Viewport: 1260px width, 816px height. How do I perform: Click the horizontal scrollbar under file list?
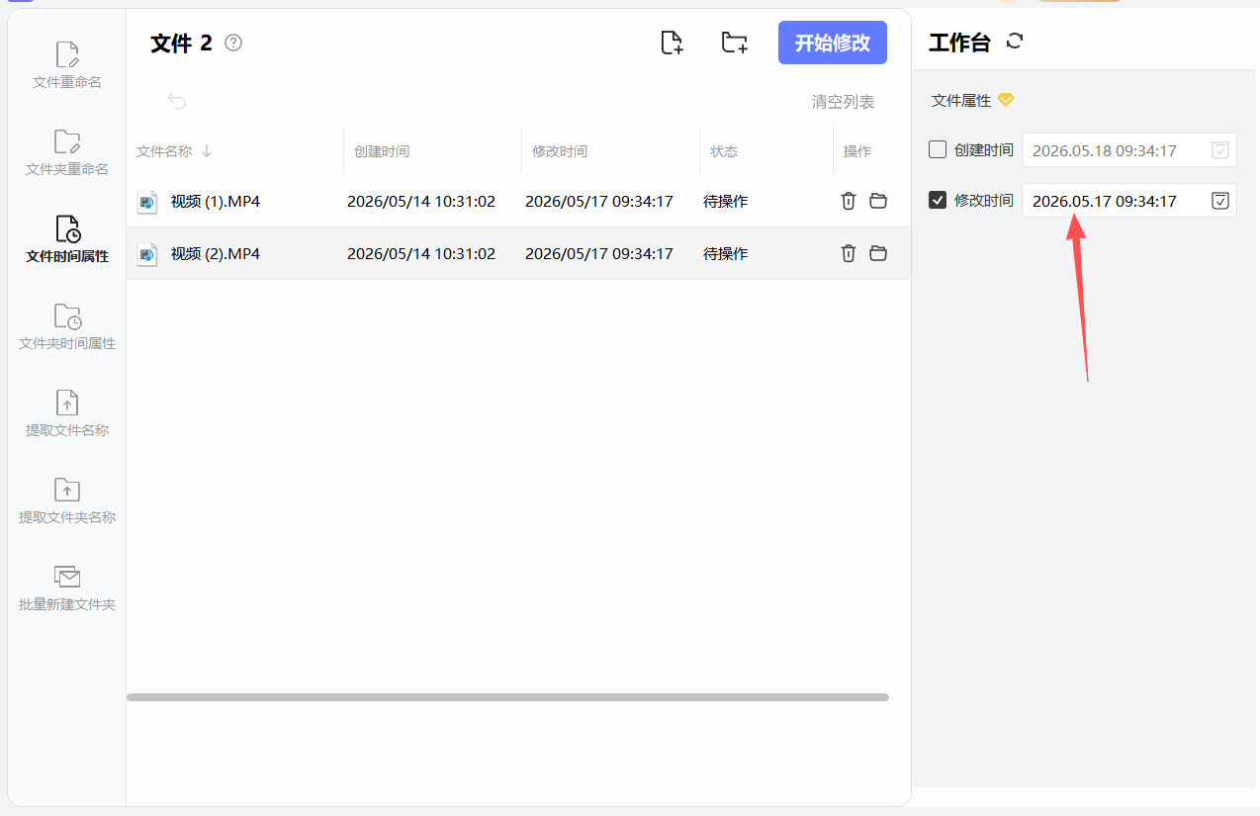point(507,697)
